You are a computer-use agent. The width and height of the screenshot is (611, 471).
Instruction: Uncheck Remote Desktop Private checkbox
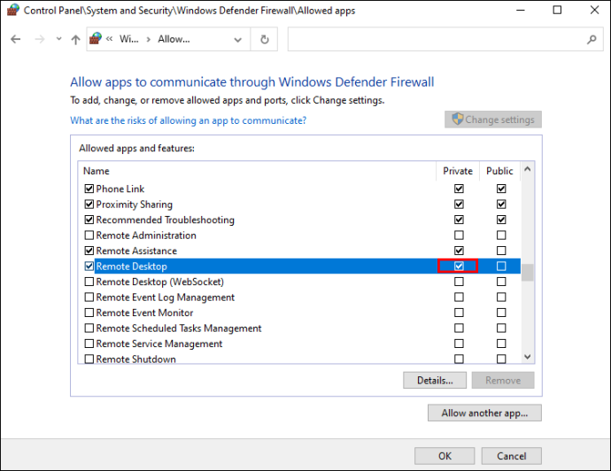459,266
